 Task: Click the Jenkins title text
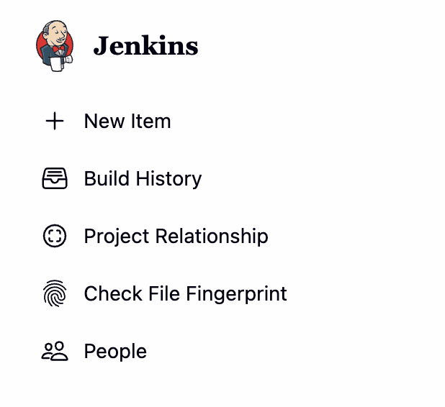[145, 47]
